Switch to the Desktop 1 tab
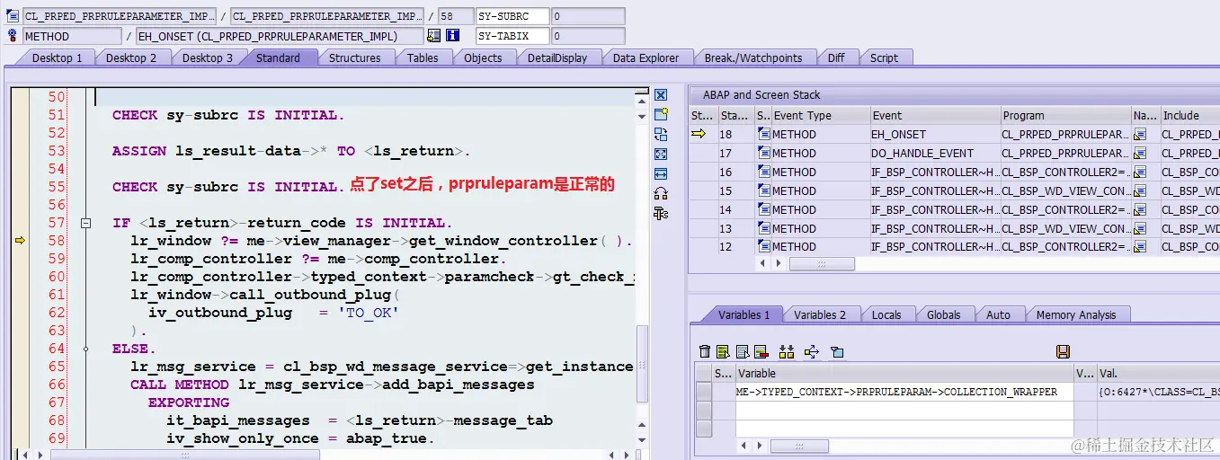The image size is (1220, 460). pyautogui.click(x=58, y=57)
